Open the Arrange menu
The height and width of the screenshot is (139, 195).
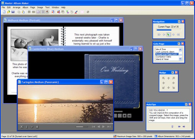coord(17,7)
